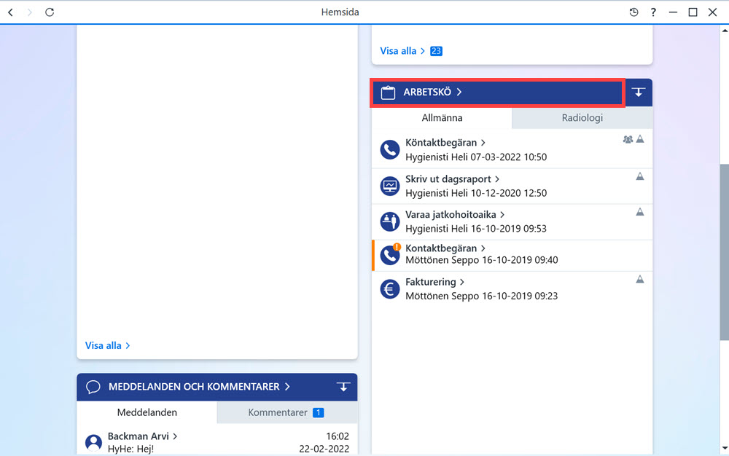The height and width of the screenshot is (456, 729).
Task: Open Fakturering task for Möttönen Seppo
Action: click(434, 283)
